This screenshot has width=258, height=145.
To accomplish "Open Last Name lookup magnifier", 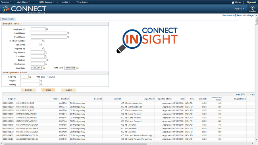I will (68, 33).
